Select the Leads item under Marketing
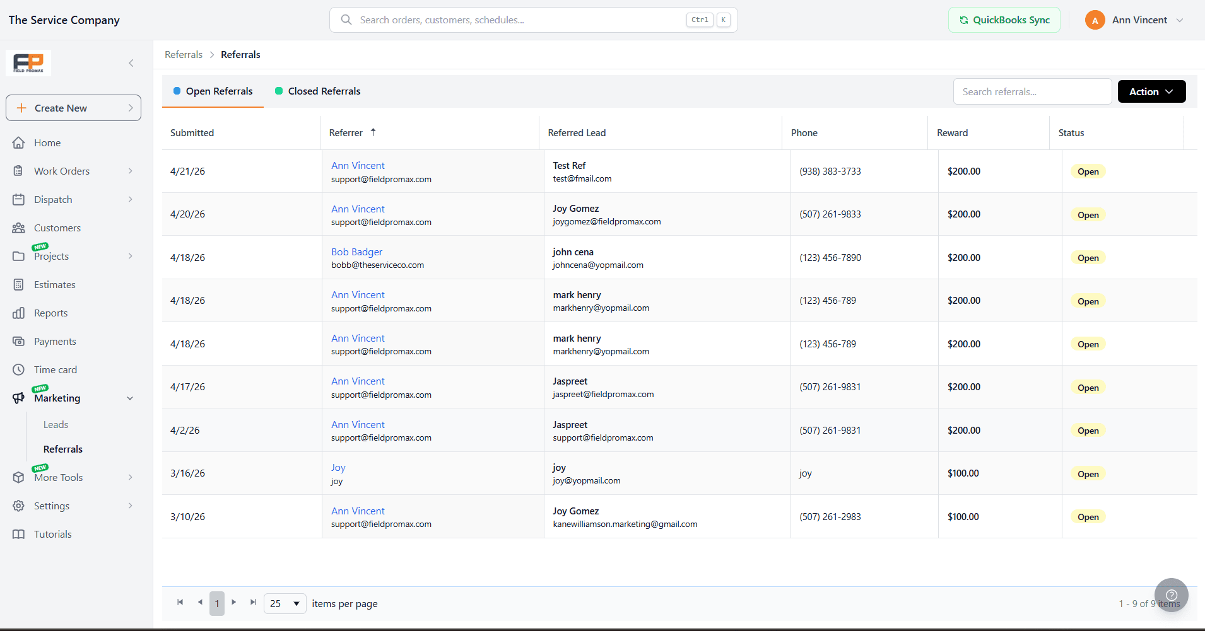Screen dimensions: 1205x631 pos(56,425)
